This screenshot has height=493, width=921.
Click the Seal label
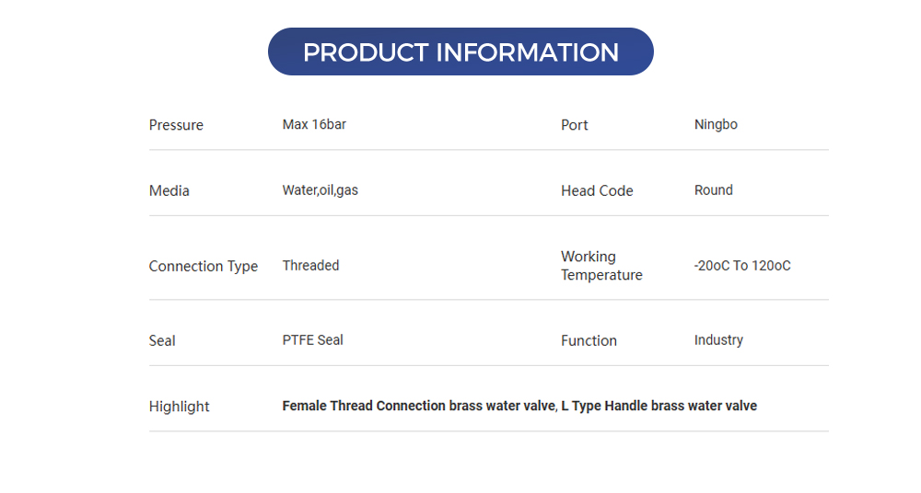tap(162, 341)
